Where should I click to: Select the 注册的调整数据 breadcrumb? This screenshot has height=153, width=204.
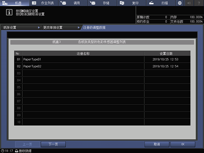pos(94,28)
